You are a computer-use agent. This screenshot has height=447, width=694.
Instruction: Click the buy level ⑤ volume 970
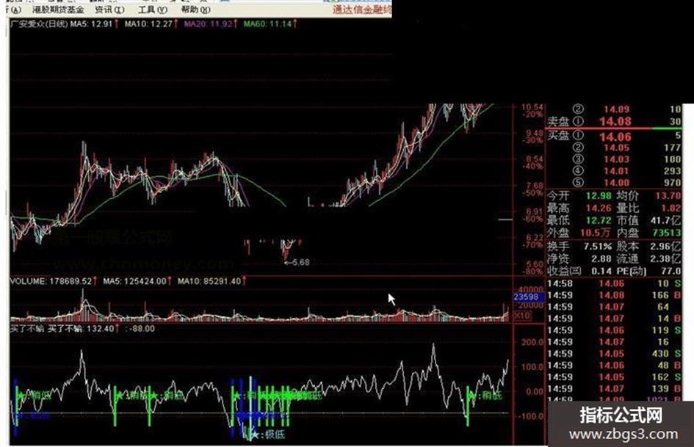click(672, 182)
